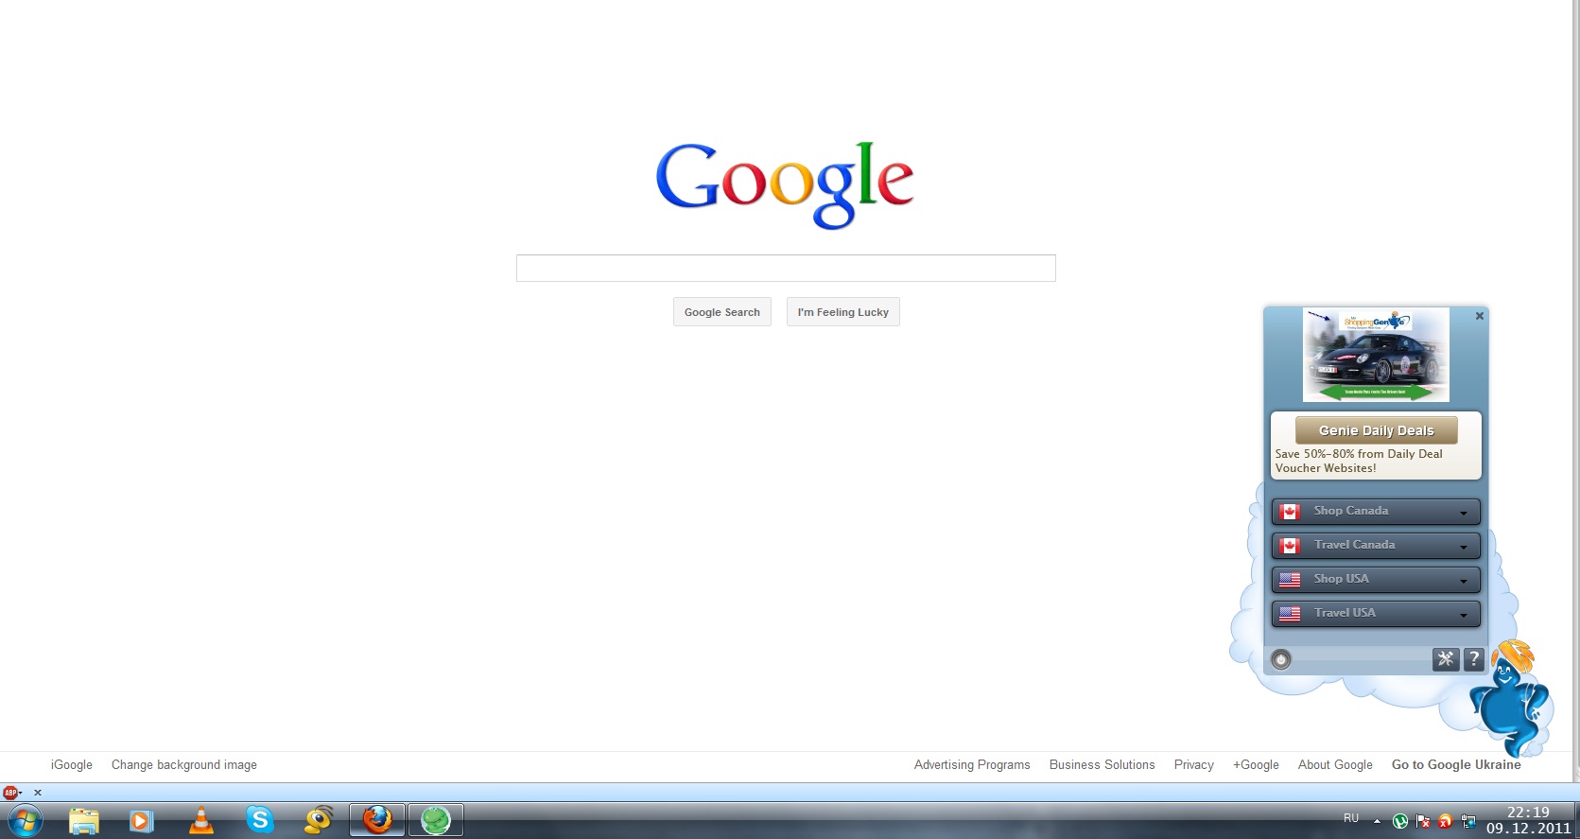Click the I'm Feeling Lucky button

(843, 312)
